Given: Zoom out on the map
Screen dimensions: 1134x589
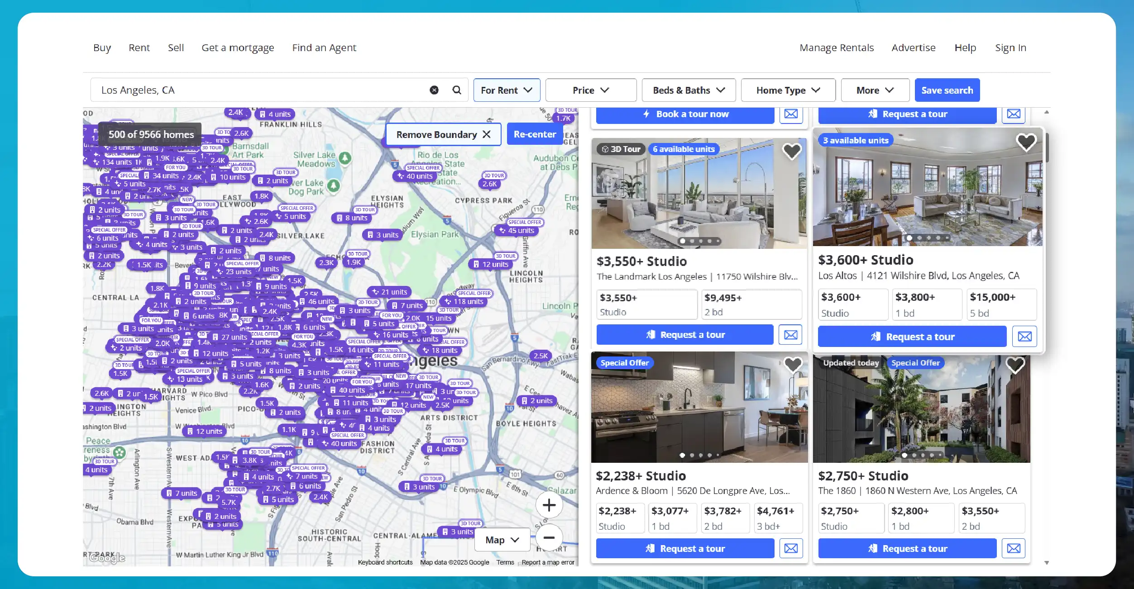Looking at the screenshot, I should [549, 537].
